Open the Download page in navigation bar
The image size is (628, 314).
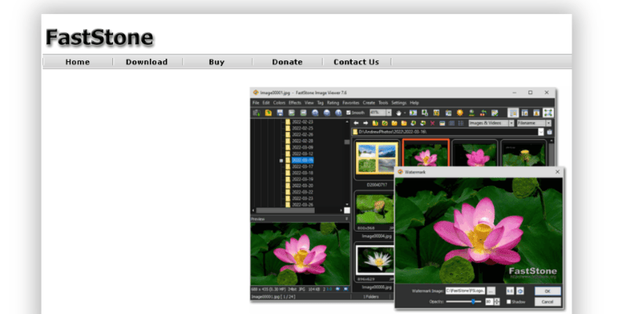tap(146, 62)
